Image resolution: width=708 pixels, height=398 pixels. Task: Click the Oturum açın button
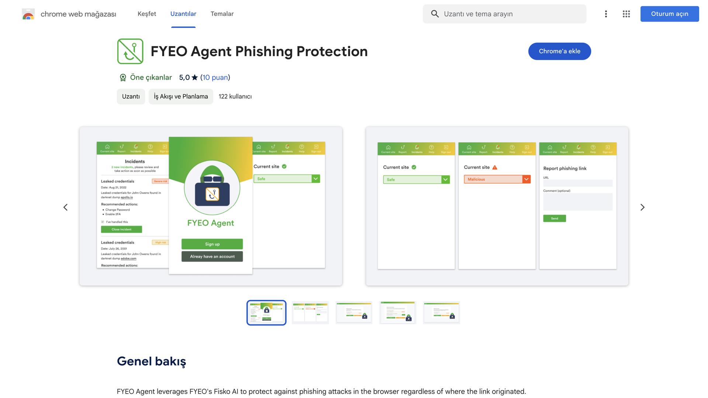669,14
